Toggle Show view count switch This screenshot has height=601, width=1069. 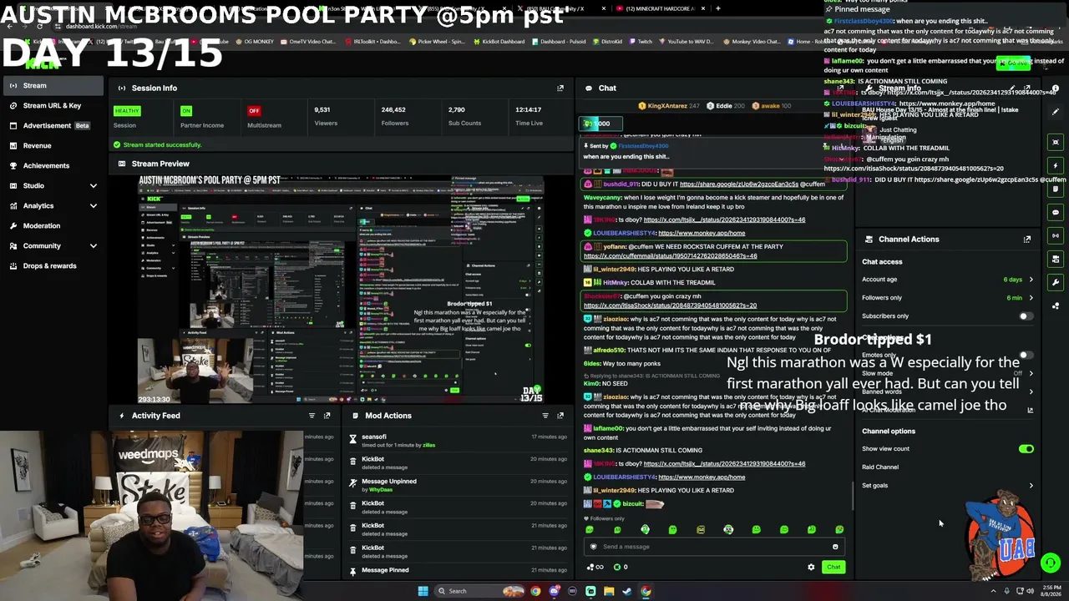click(1026, 449)
